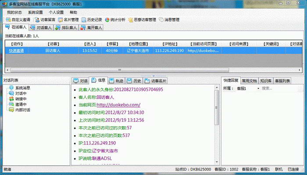Click 13:15:52 entry time cell
This screenshot has height=175, width=307.
pyautogui.click(x=89, y=51)
